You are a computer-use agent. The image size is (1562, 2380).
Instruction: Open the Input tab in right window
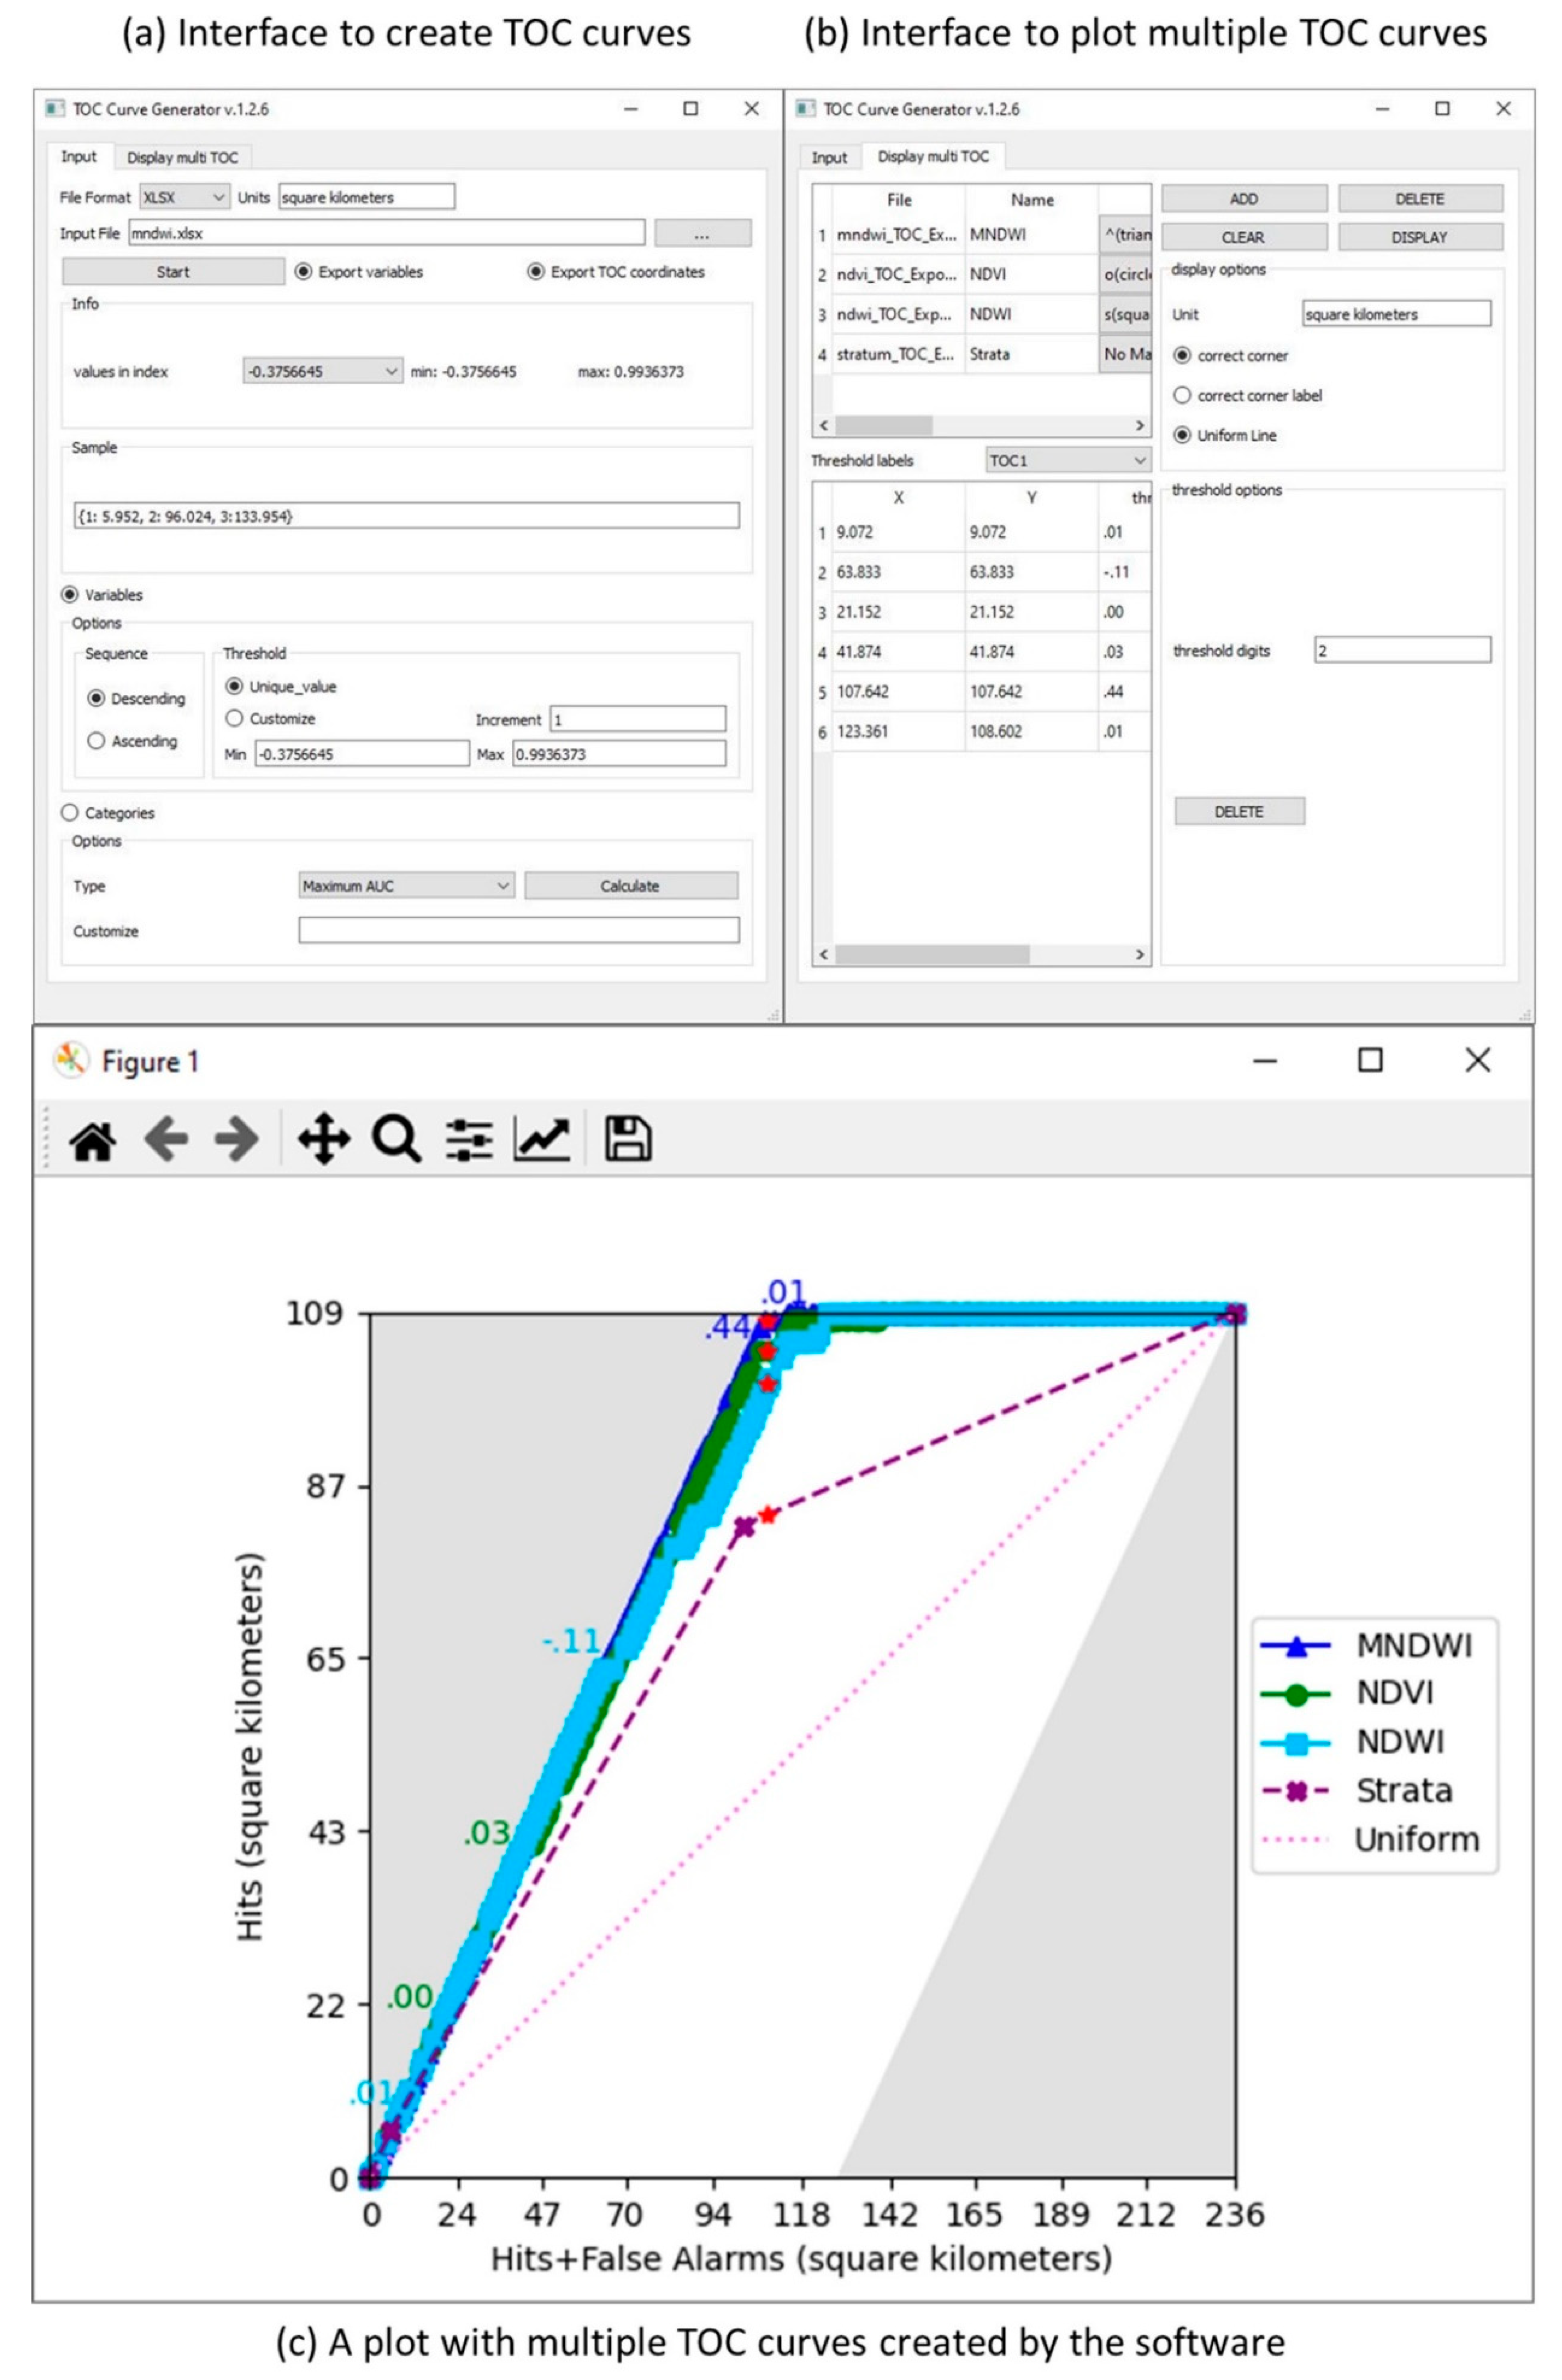tap(829, 158)
